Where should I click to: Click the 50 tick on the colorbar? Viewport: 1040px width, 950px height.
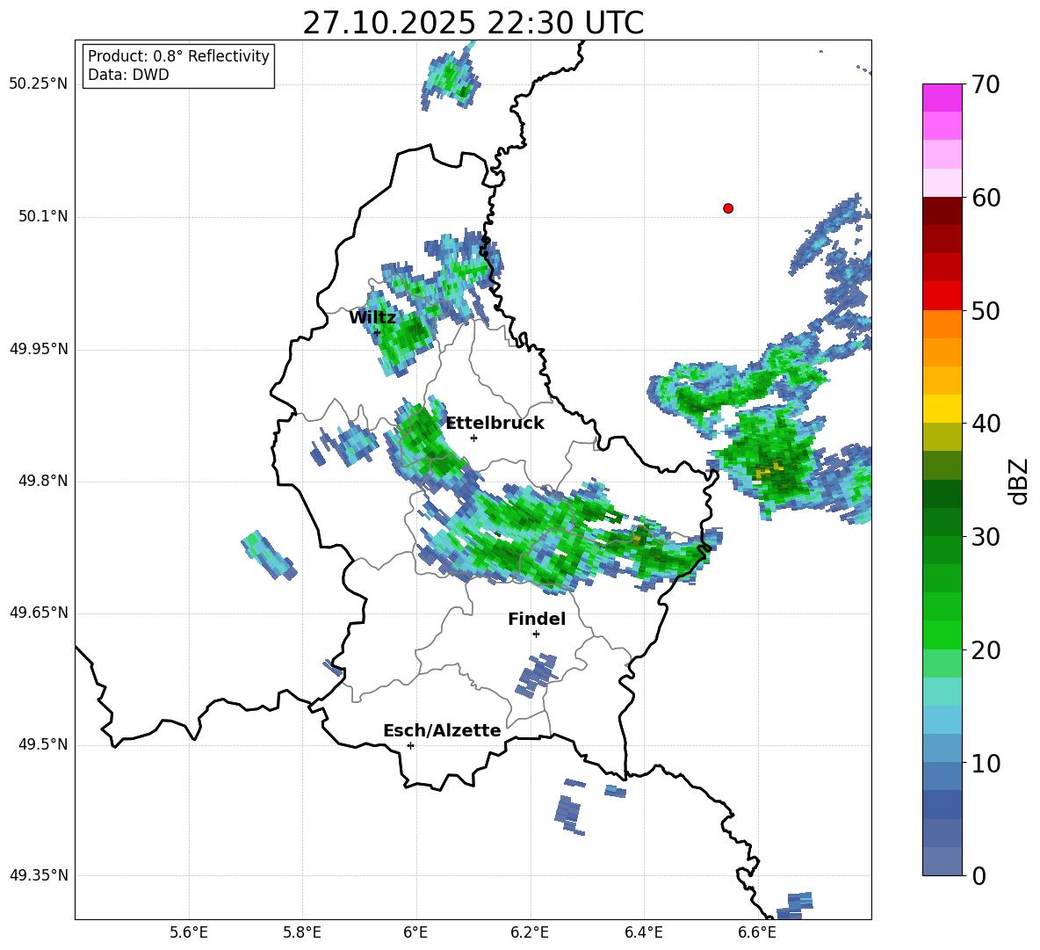tap(986, 311)
